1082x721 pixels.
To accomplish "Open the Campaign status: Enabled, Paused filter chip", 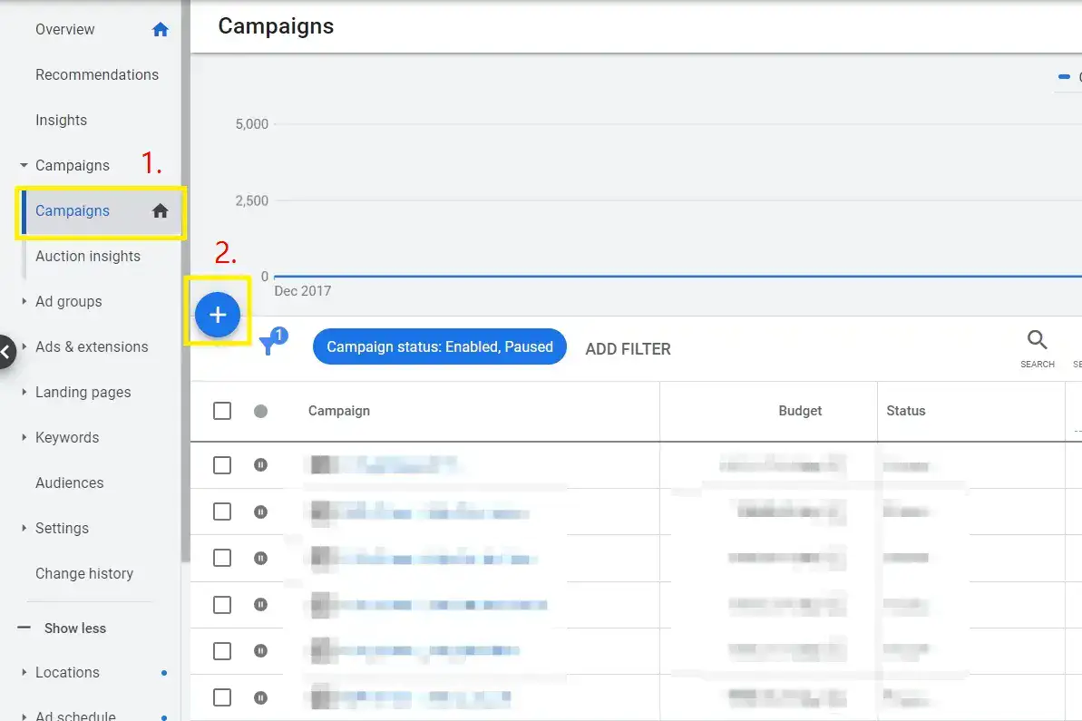I will pos(439,346).
